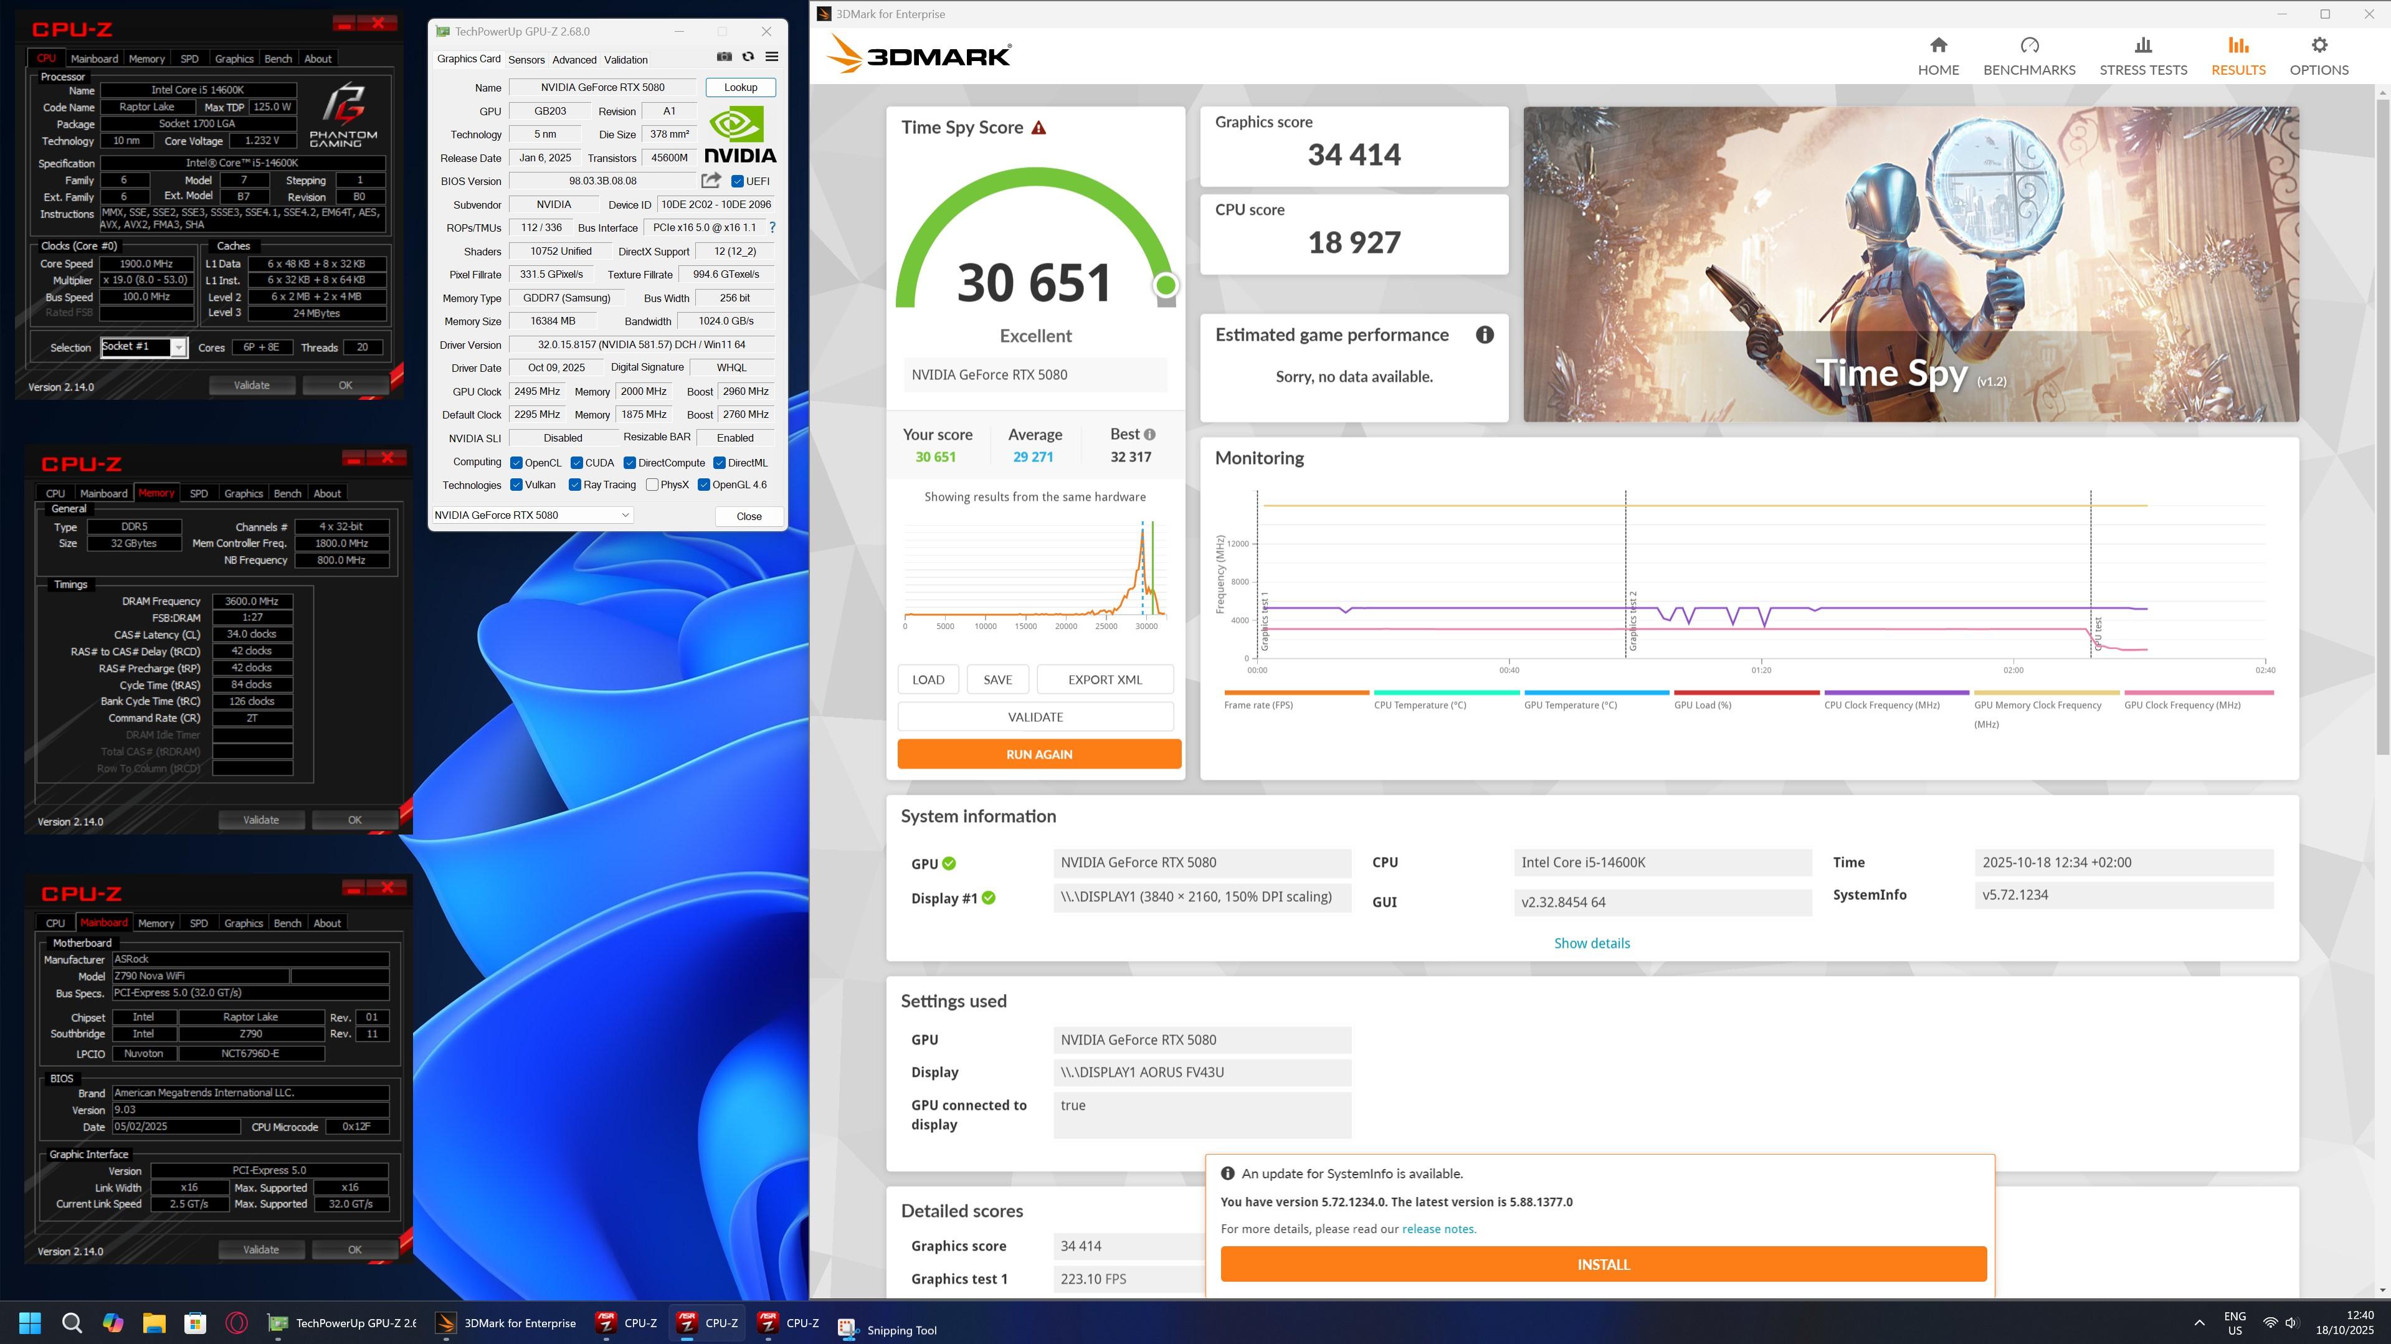Open STRESS TESTS in 3DMark navigation
The width and height of the screenshot is (2391, 1344).
click(x=2142, y=57)
